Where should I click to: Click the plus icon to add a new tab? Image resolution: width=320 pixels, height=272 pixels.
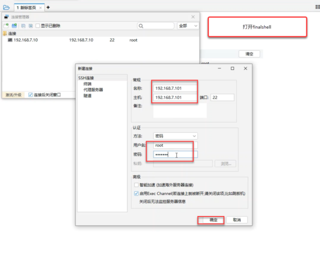click(48, 7)
